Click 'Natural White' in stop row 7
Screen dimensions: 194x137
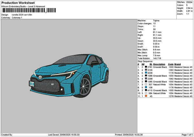click(x=159, y=85)
